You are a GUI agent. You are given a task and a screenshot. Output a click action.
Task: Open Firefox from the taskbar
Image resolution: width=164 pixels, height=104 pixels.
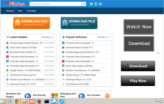(39, 102)
